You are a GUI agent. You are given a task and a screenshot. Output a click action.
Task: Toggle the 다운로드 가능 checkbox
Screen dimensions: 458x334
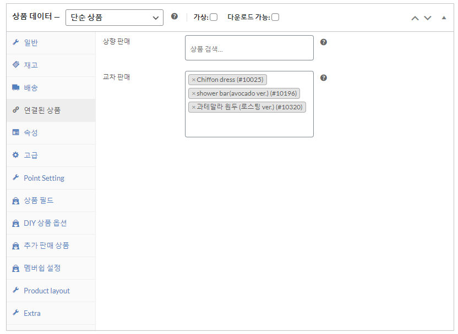[x=275, y=17]
